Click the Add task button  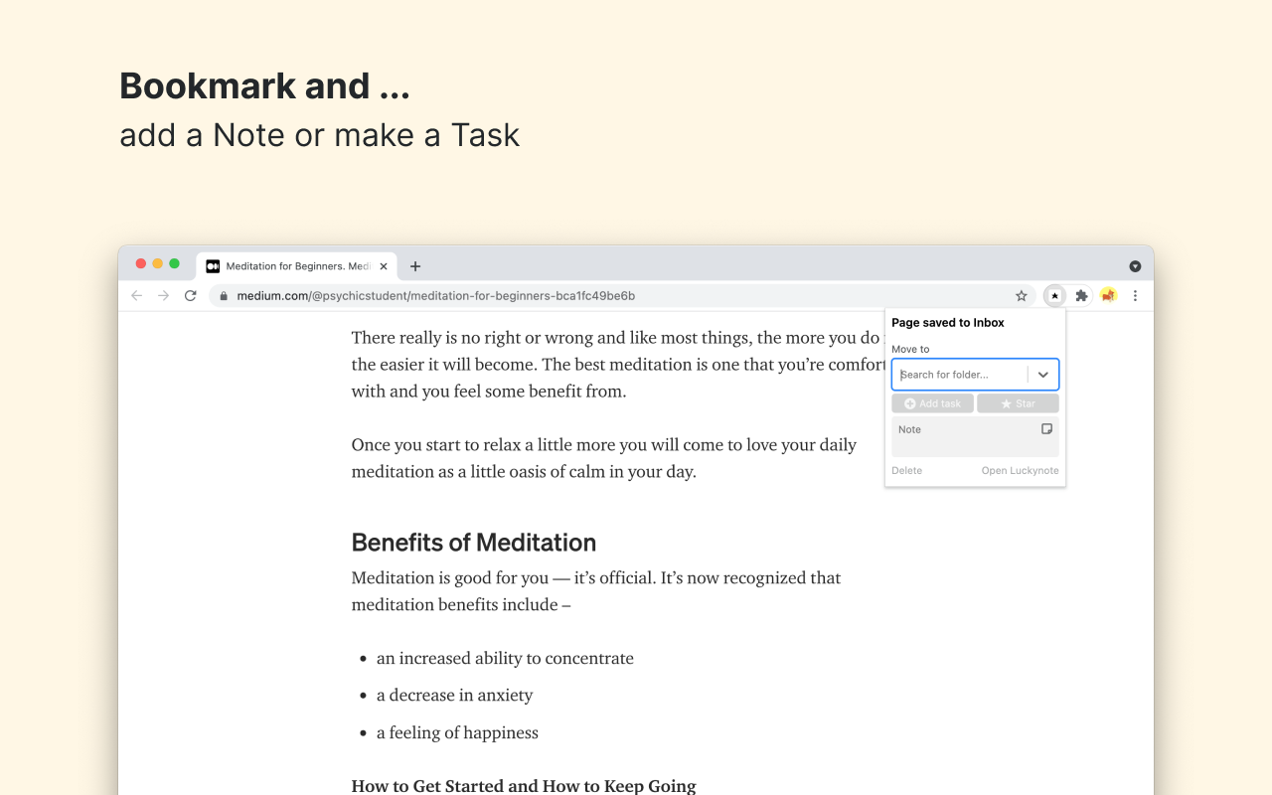point(932,403)
